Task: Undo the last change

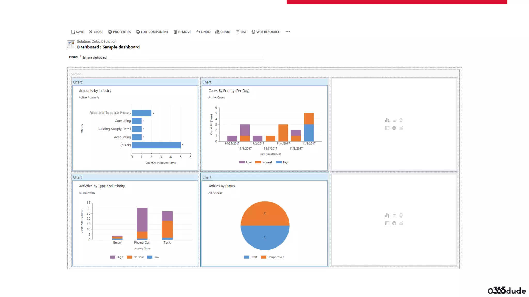Action: click(x=203, y=32)
